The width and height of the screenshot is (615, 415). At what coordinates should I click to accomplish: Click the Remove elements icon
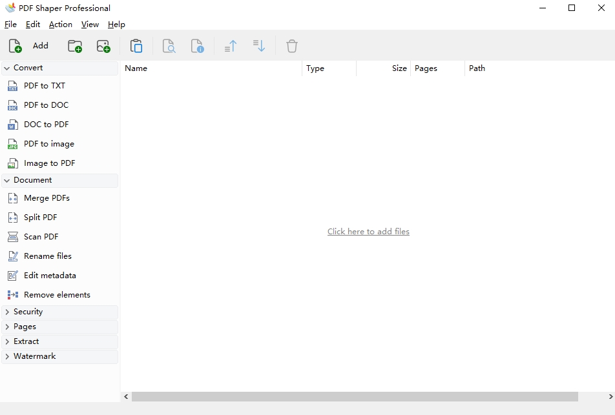[x=12, y=295]
